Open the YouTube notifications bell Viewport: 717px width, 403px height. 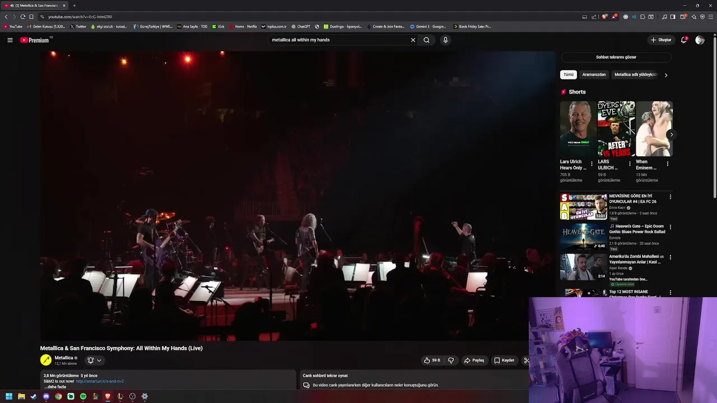point(684,40)
